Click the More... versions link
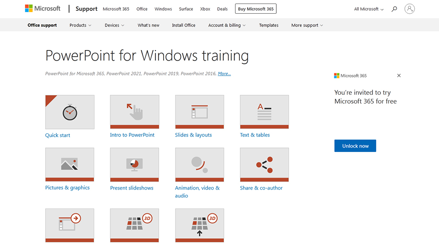The image size is (439, 245). pos(224,74)
